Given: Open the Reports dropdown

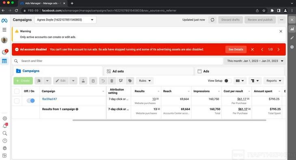Looking at the screenshot, I should [274, 81].
